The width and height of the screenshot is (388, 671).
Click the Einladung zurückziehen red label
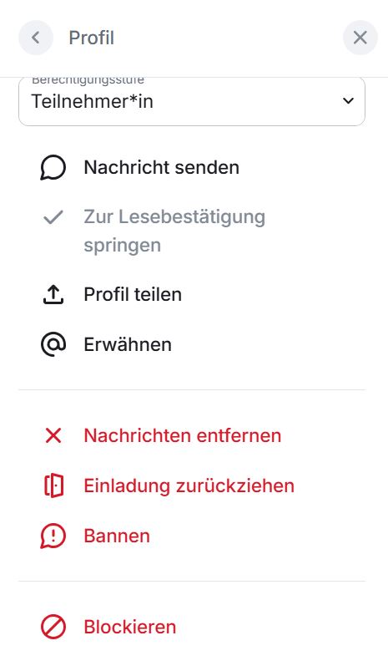[x=189, y=485]
